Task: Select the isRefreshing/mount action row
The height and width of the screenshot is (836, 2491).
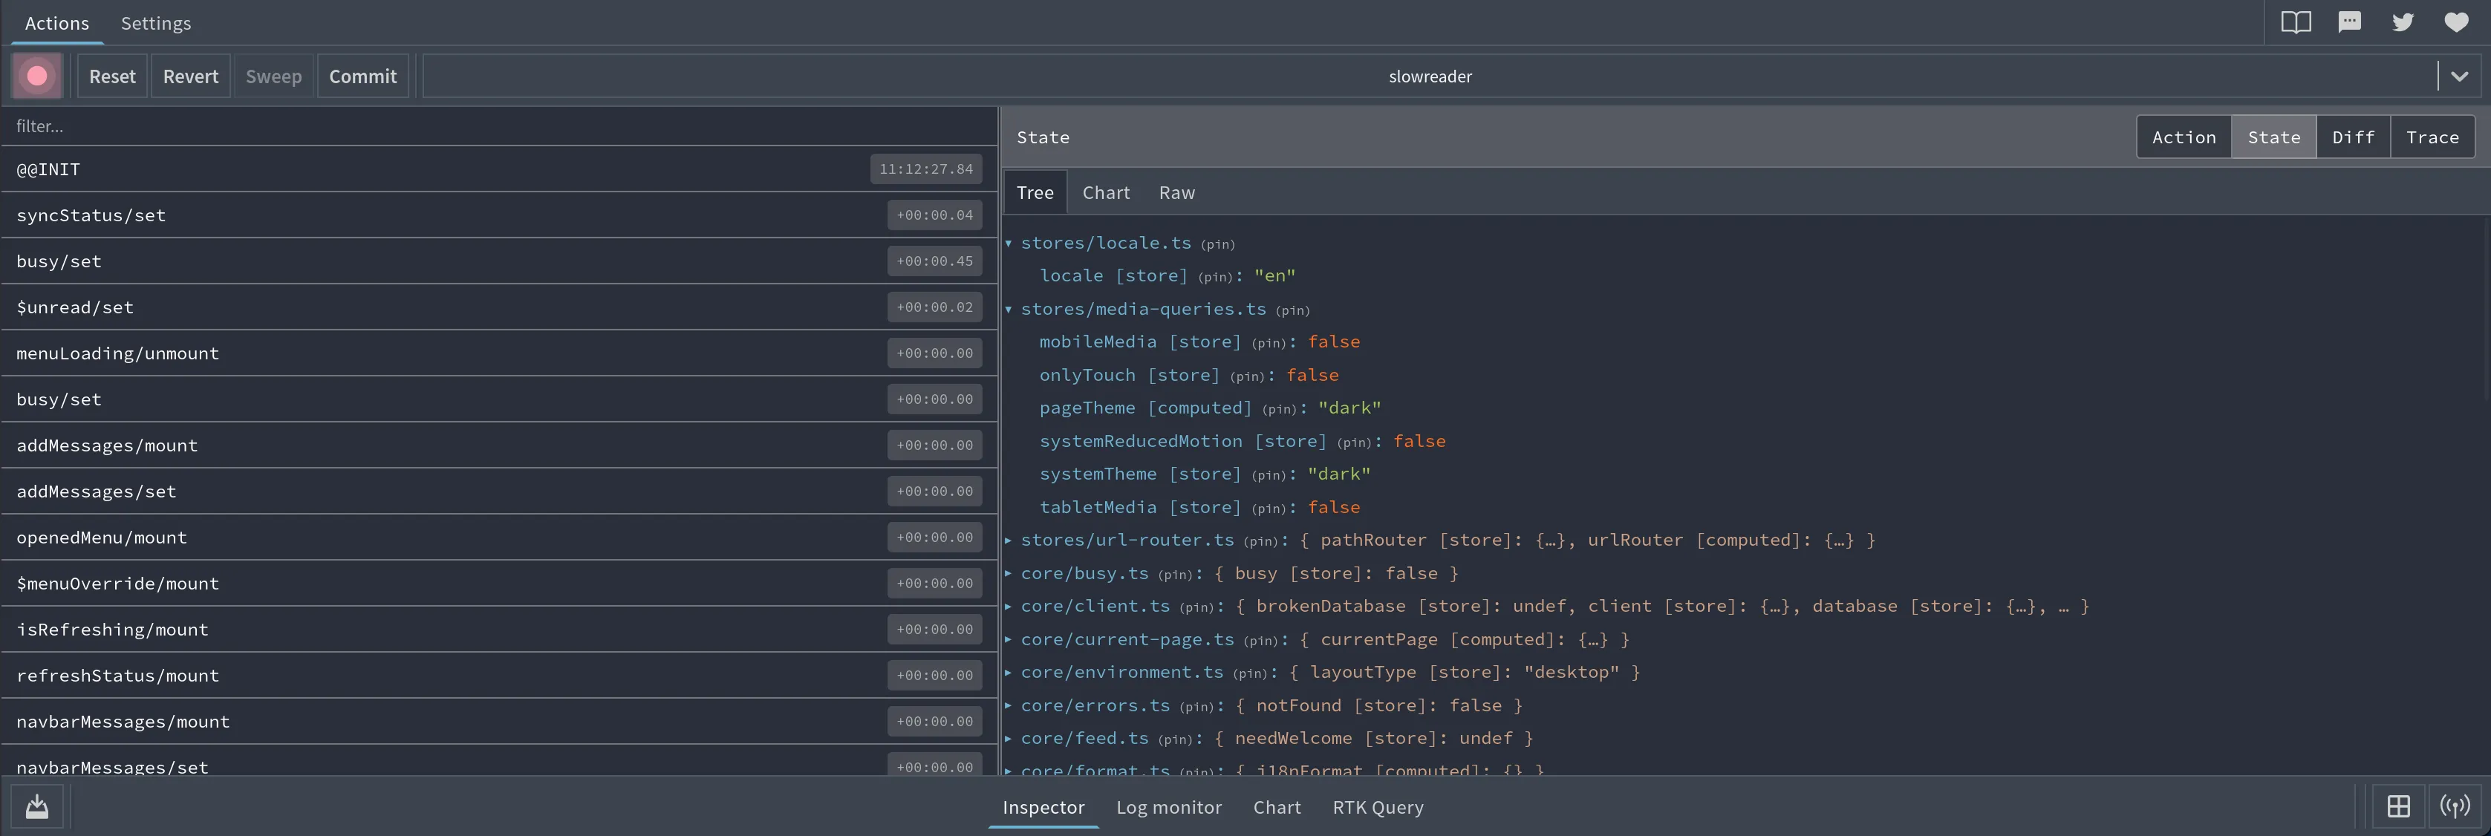Action: [x=499, y=630]
